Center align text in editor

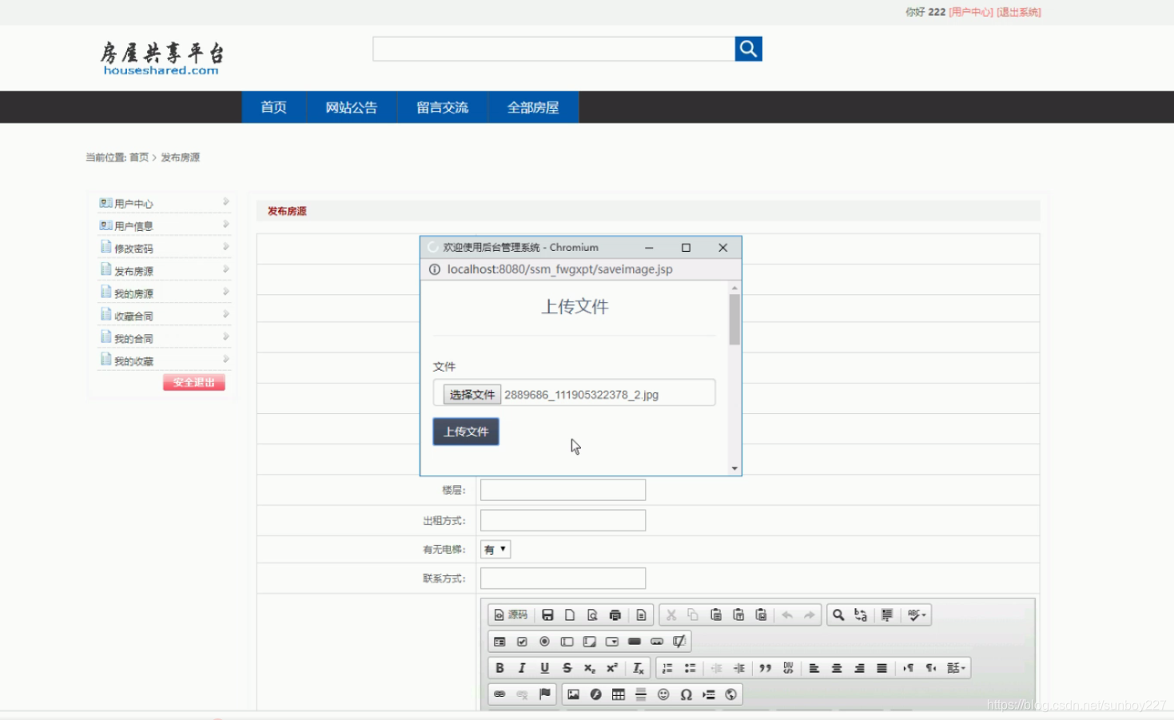click(x=837, y=668)
